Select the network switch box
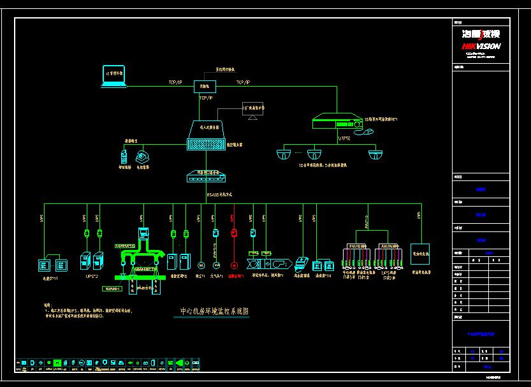The width and height of the screenshot is (531, 387). point(205,85)
